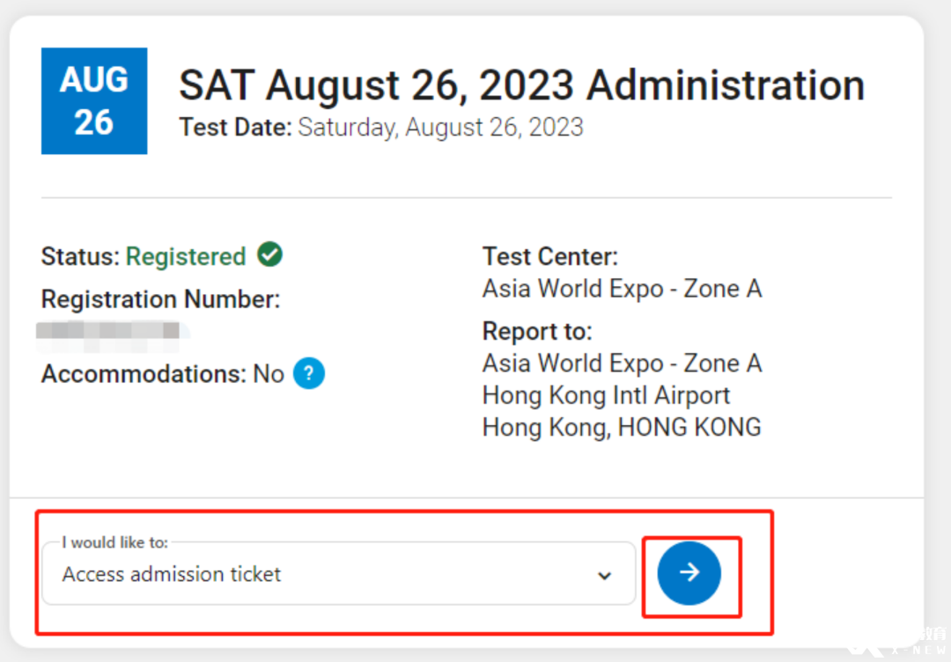The image size is (951, 662).
Task: Click the Test Center heading
Action: click(550, 256)
